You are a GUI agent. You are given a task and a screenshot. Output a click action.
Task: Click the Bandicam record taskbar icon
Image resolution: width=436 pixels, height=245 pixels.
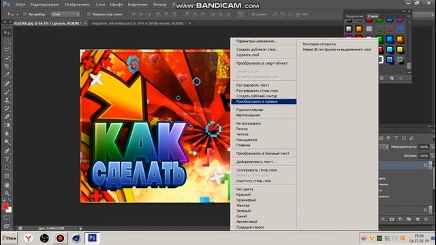(60, 238)
